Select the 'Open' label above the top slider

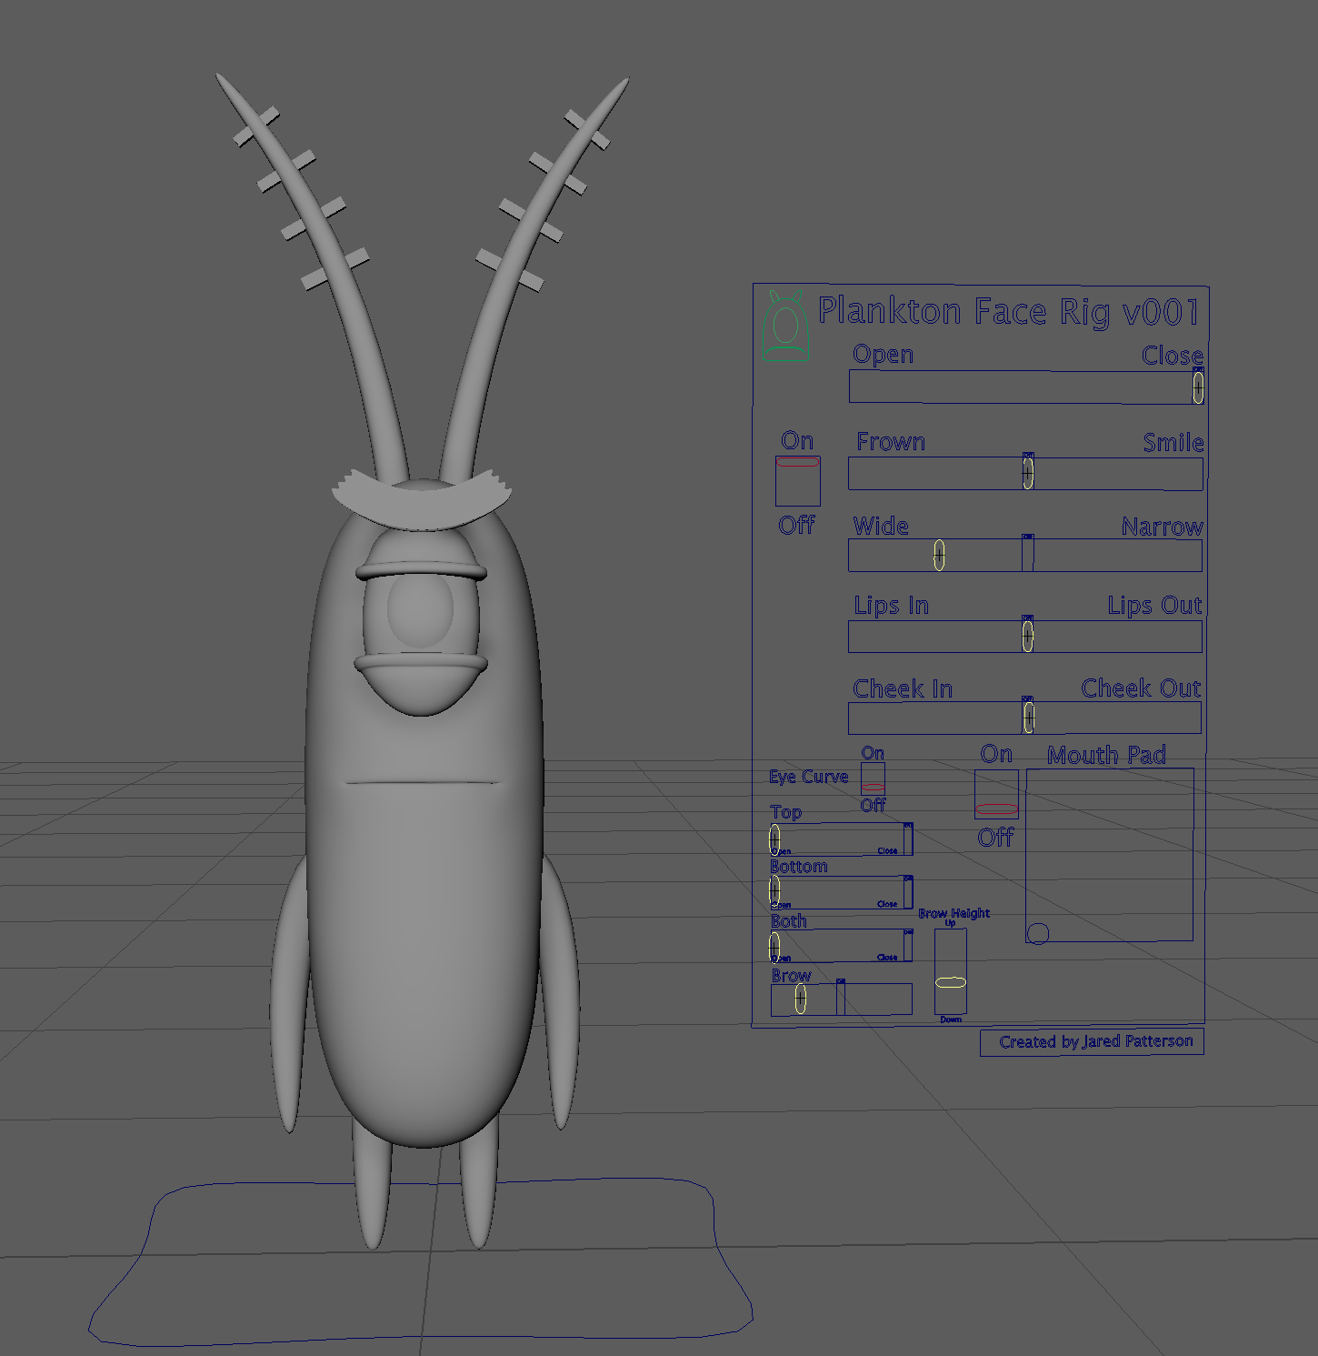[x=883, y=355]
